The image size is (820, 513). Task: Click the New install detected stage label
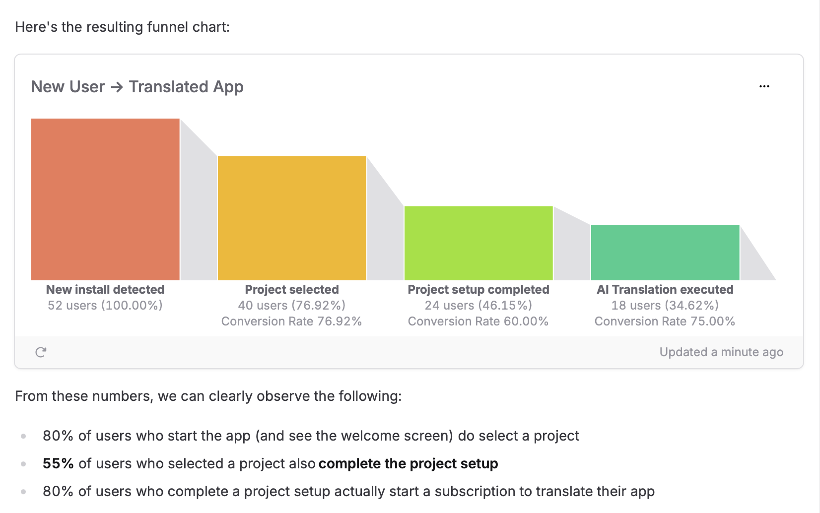[x=105, y=289]
